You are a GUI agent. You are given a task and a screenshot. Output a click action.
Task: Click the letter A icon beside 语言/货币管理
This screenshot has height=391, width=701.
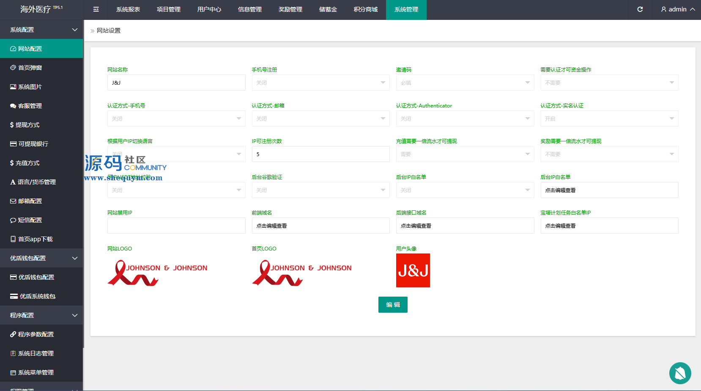click(13, 182)
